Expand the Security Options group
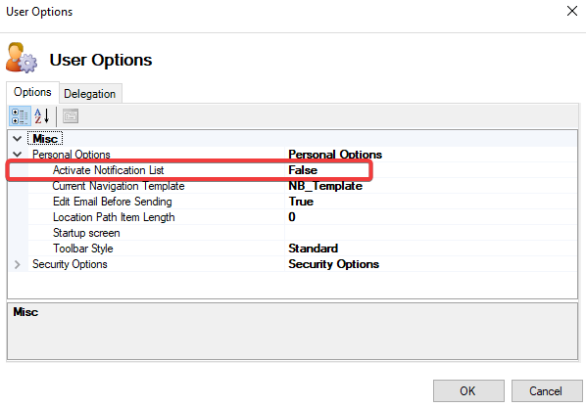Viewport: 586px width, 408px height. click(x=17, y=264)
